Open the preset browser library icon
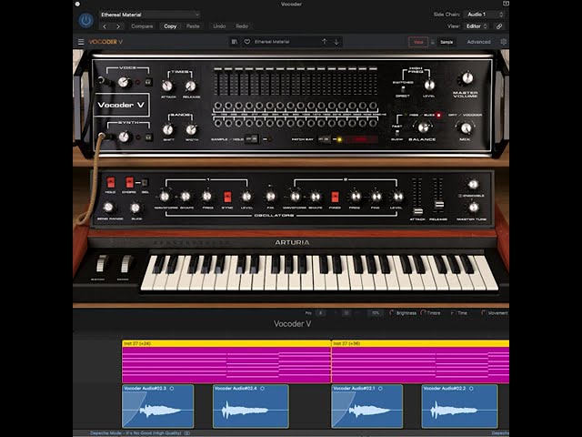 click(x=235, y=42)
